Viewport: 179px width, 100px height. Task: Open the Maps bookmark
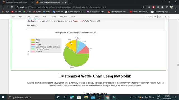[x=27, y=12]
